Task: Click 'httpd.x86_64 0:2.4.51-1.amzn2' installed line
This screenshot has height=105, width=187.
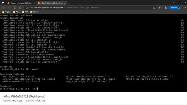Action: point(20,69)
